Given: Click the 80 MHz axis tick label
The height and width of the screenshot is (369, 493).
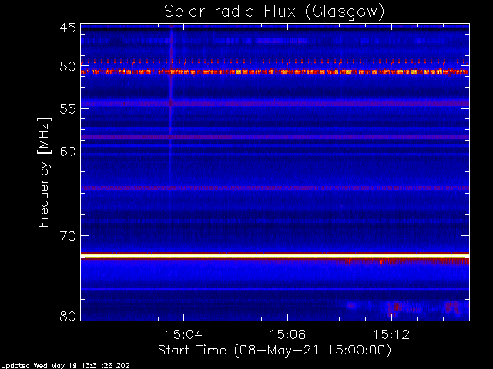Looking at the screenshot, I should coord(68,316).
